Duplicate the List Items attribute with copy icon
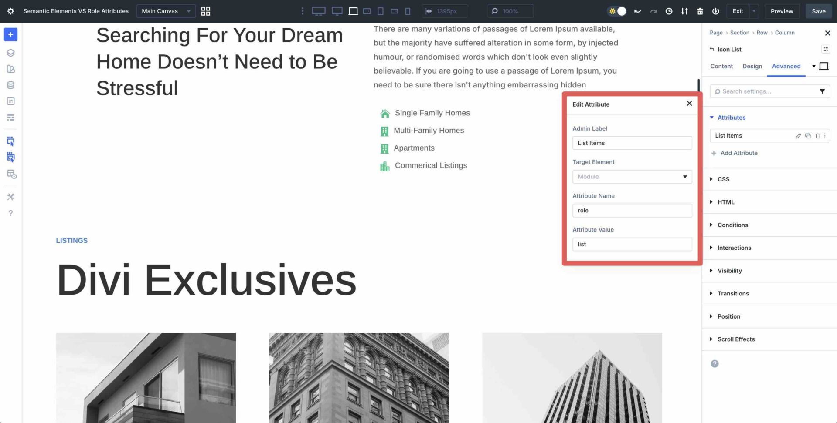Viewport: 837px width, 423px height. click(x=808, y=136)
